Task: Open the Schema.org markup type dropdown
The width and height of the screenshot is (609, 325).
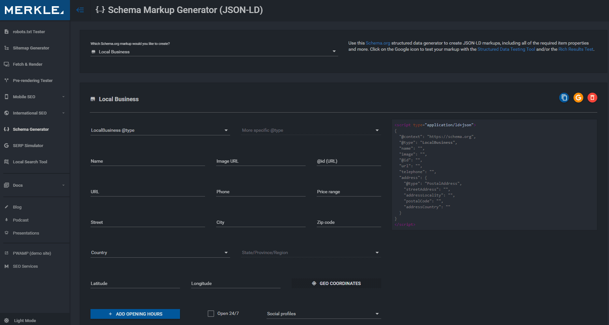Action: (214, 52)
